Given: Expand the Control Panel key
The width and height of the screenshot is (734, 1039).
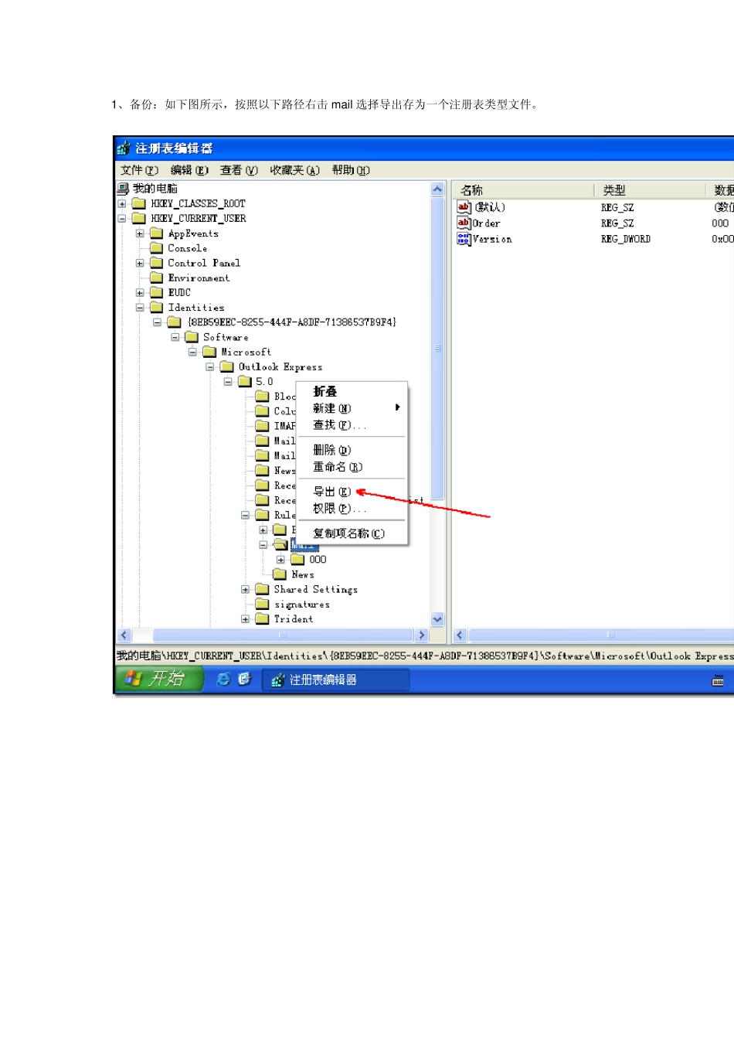Looking at the screenshot, I should pos(140,263).
